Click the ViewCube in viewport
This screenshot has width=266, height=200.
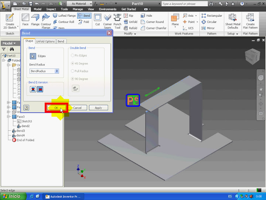(252, 57)
